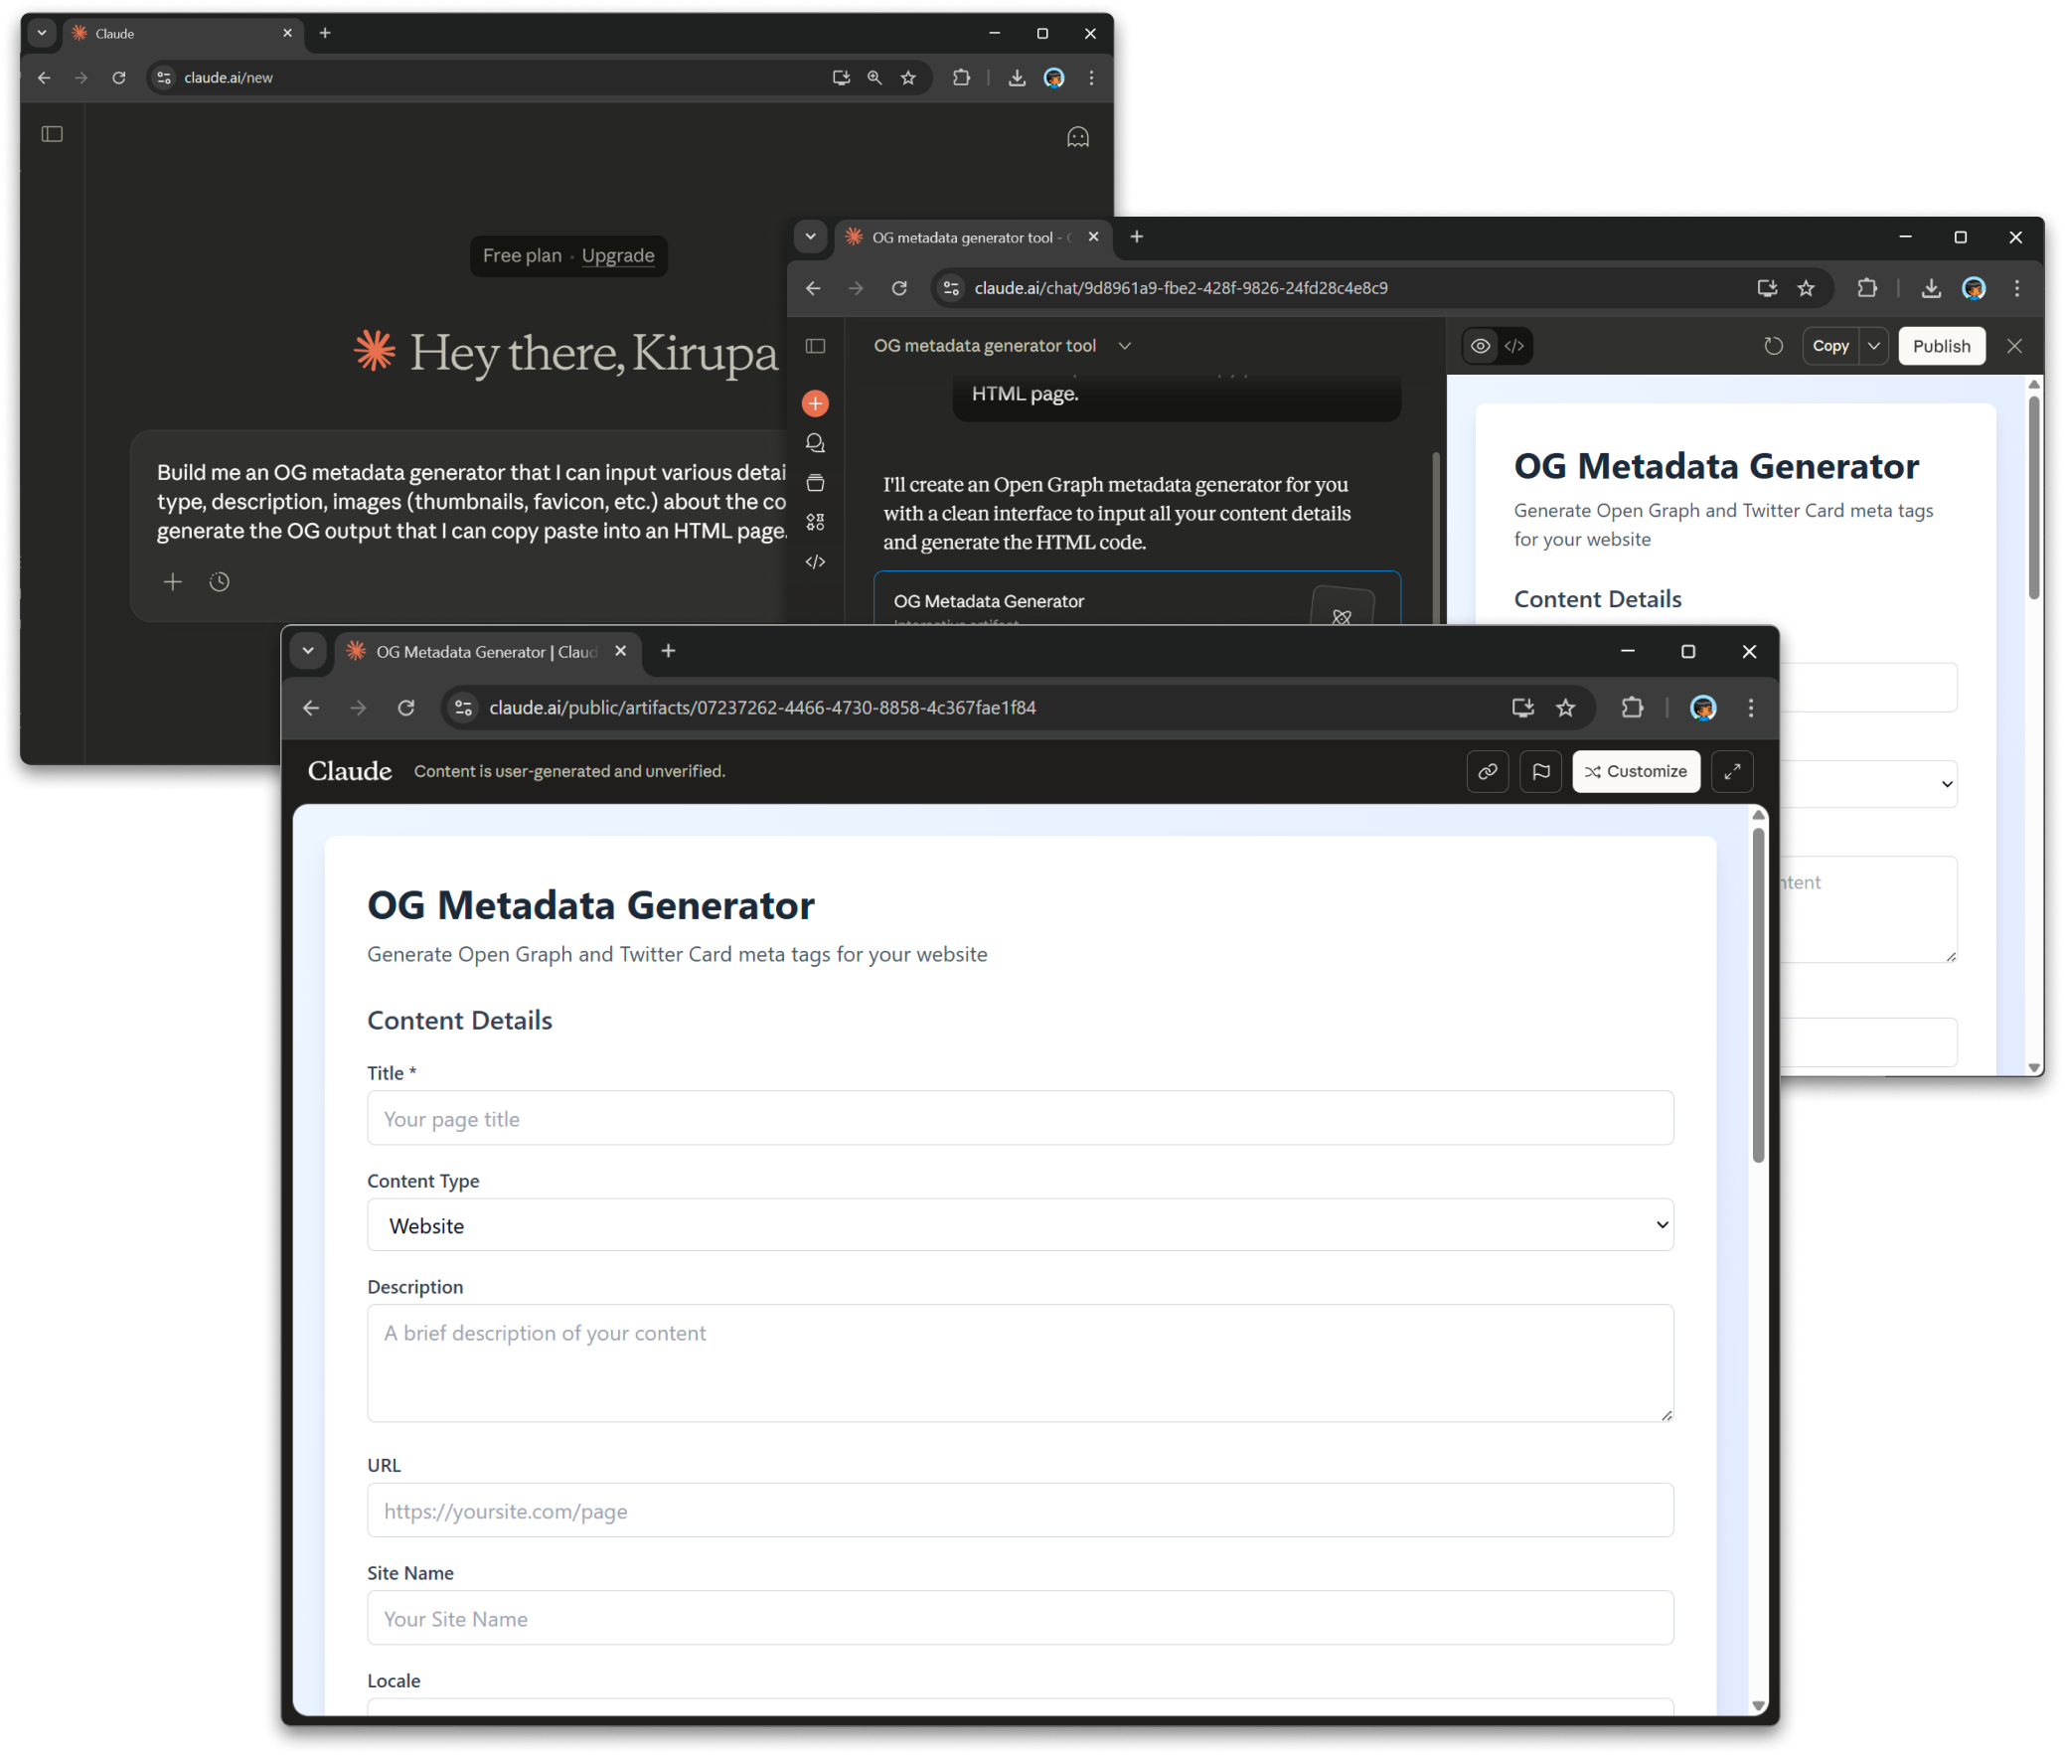Open the chats icon in Claude sidebar
2065x1755 pixels.
pyautogui.click(x=815, y=443)
